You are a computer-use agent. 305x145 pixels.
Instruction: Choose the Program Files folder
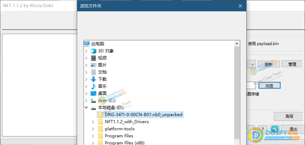[119, 136]
